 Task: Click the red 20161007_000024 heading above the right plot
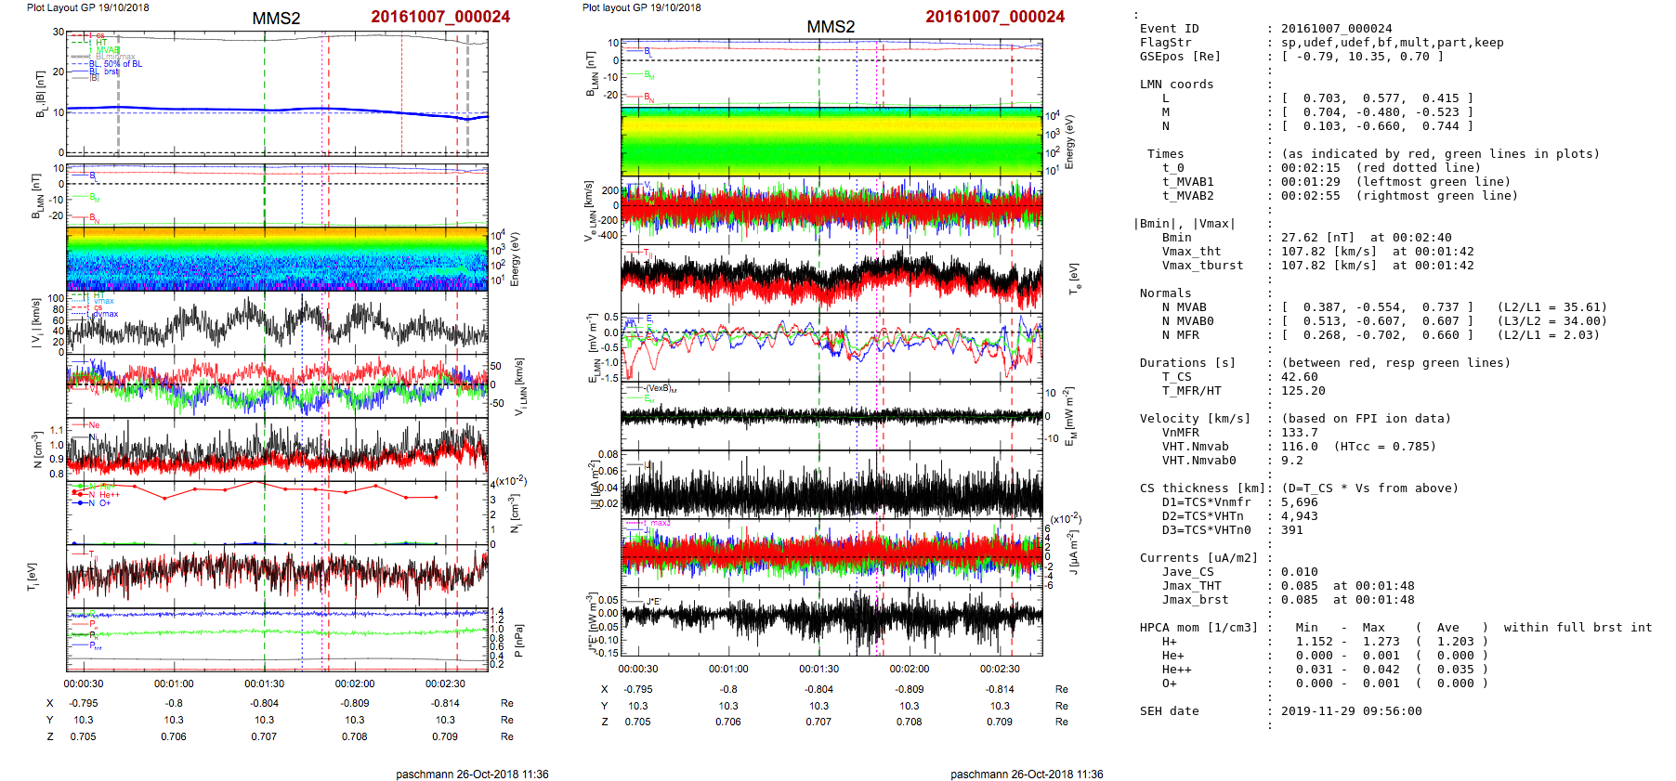(994, 17)
